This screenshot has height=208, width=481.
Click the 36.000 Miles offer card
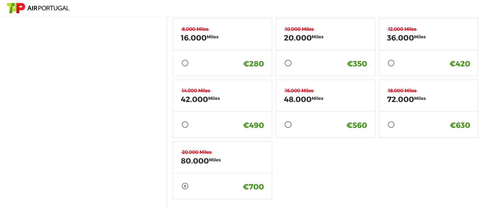coord(428,47)
